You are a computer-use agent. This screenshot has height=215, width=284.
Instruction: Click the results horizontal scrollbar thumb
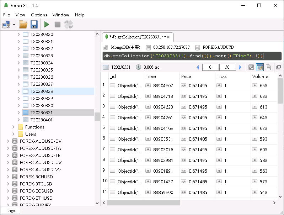(143, 203)
